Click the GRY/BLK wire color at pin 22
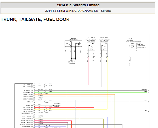 [40, 124]
